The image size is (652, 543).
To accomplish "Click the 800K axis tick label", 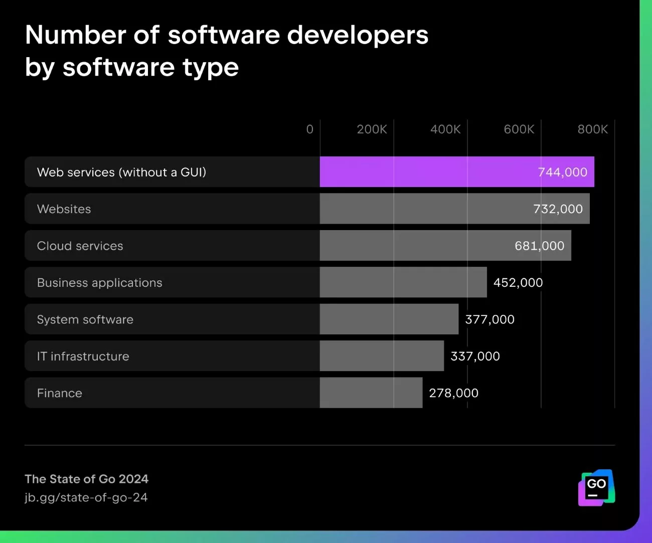I will click(x=592, y=129).
